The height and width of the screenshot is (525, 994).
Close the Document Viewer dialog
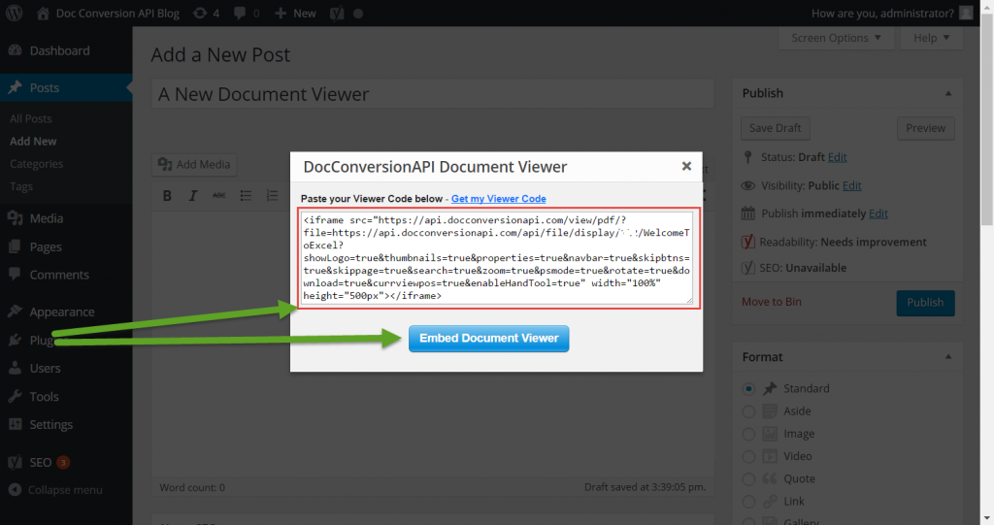click(686, 166)
